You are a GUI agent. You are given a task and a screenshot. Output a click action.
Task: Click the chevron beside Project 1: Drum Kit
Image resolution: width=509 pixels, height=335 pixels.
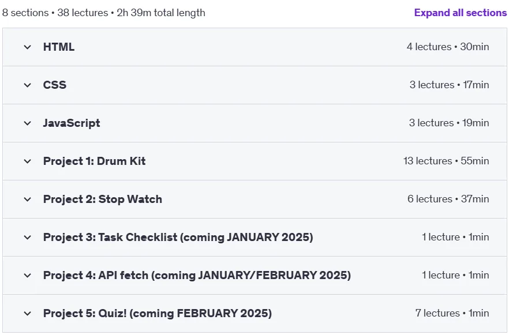click(28, 161)
